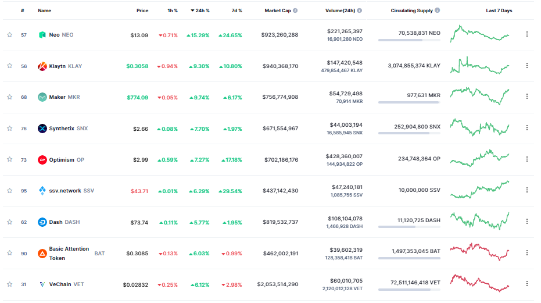The height and width of the screenshot is (303, 541).
Task: Open VeChain row three-dot menu
Action: click(x=527, y=284)
